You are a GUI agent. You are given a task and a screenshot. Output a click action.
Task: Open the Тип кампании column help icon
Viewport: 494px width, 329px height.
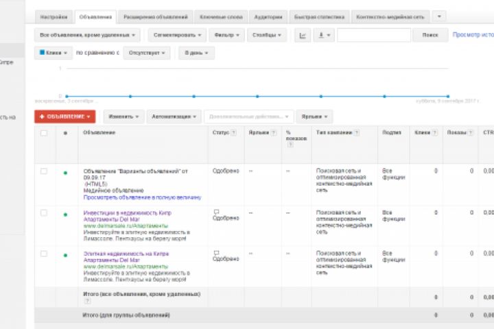(x=357, y=133)
